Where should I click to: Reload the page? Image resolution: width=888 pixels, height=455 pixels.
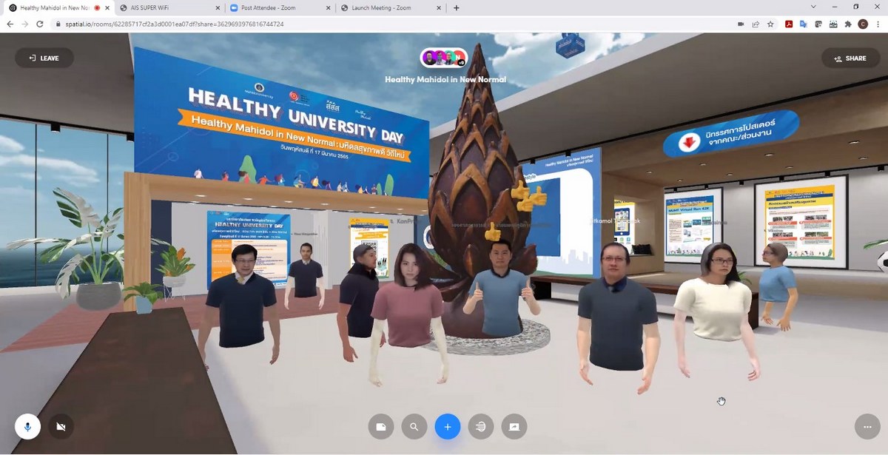[x=40, y=24]
